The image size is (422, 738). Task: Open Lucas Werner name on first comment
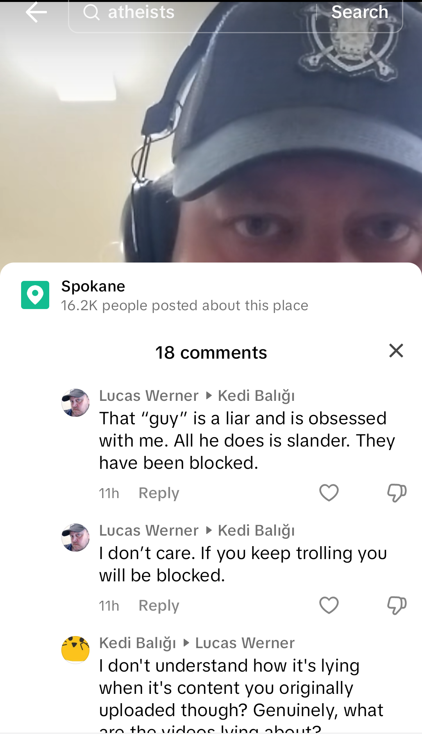pos(149,396)
